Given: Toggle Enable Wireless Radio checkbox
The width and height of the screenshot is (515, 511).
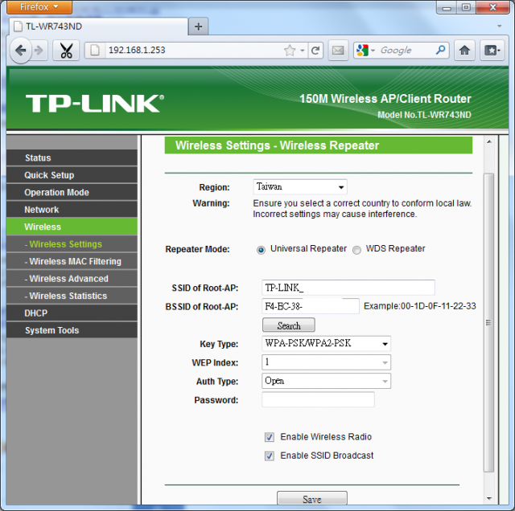Looking at the screenshot, I should [270, 437].
